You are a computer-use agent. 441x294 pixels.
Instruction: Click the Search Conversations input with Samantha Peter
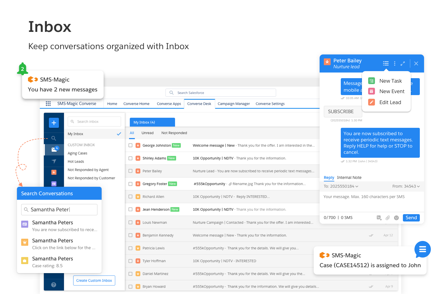[x=59, y=210]
